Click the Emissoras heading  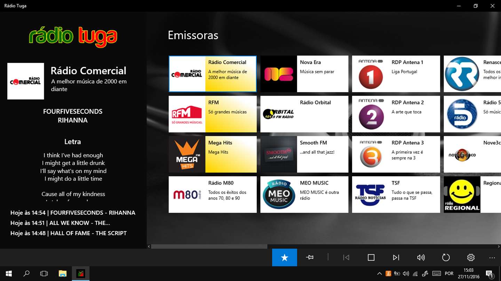click(193, 35)
